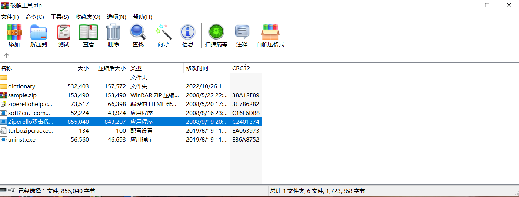Viewport: 519px width, 197px height.
Task: Select the soft2cn．com... file name
Action: [x=29, y=113]
